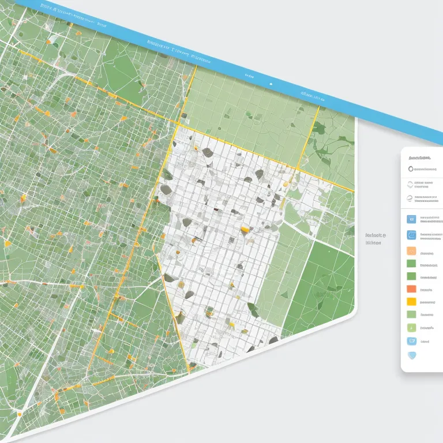This screenshot has height=443, width=443.
Task: Pick the dark green swatch under pale orange
Action: [x=411, y=264]
